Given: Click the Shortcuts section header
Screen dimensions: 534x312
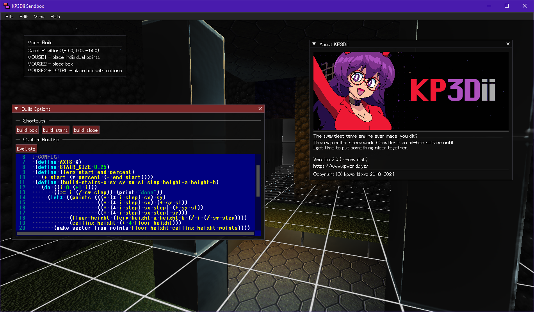Looking at the screenshot, I should coord(34,121).
